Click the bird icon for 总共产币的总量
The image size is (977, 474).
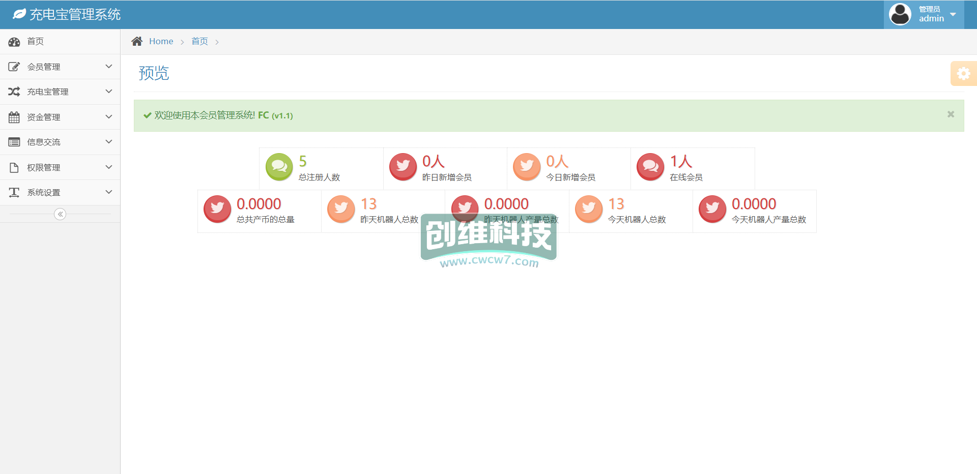[x=217, y=209]
